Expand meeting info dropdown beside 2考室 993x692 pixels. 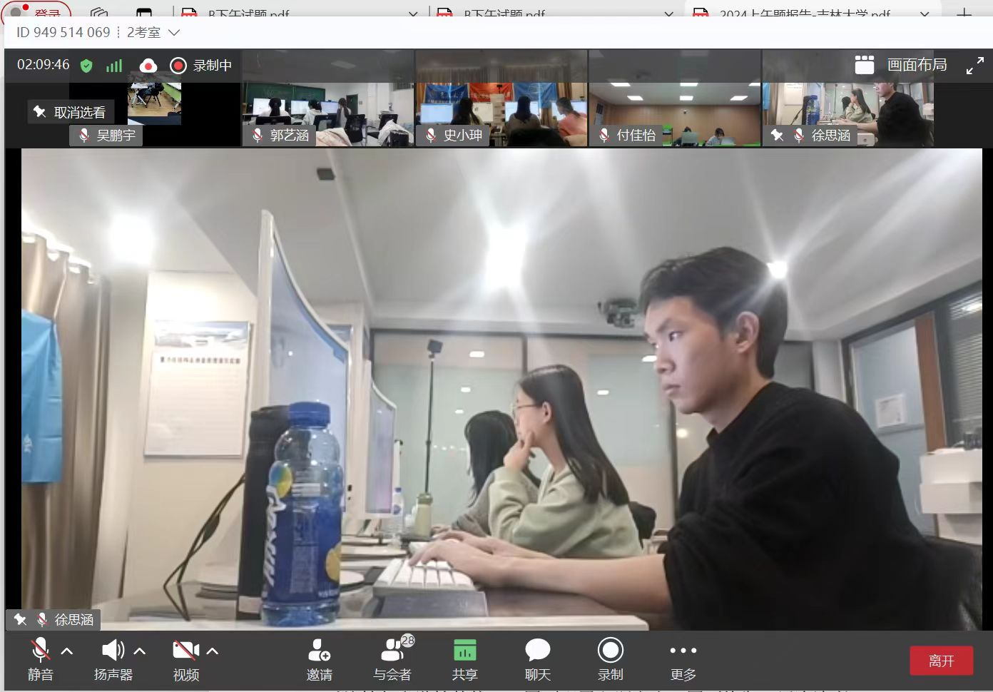(173, 33)
